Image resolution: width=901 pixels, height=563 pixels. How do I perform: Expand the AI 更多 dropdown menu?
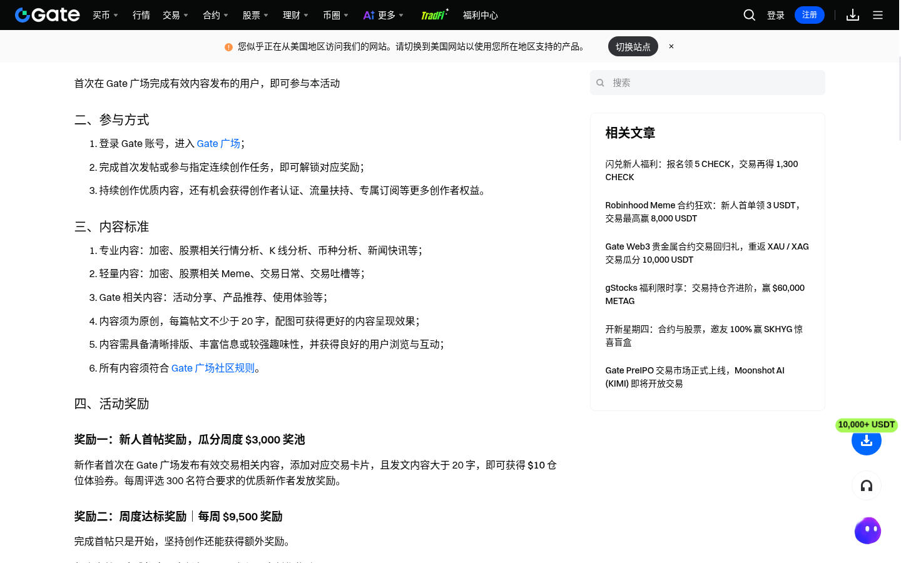[x=384, y=15]
